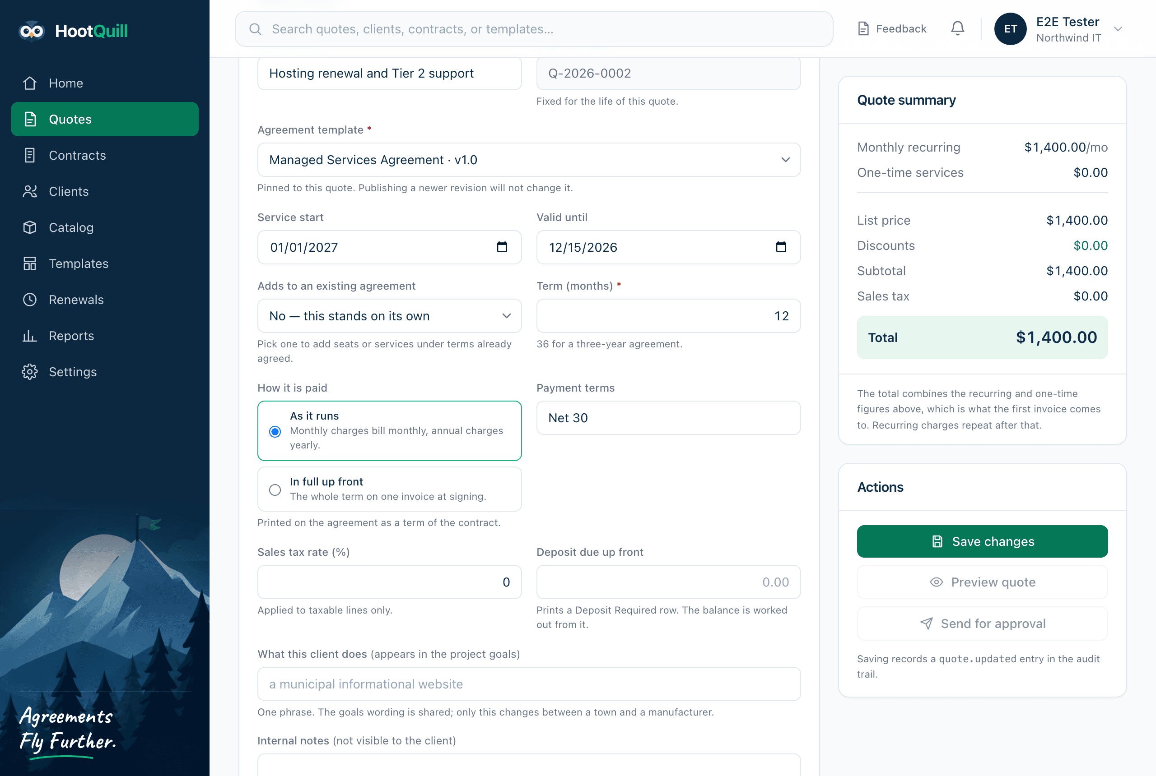Click the Internal notes text area
The image size is (1156, 776).
tap(528, 765)
